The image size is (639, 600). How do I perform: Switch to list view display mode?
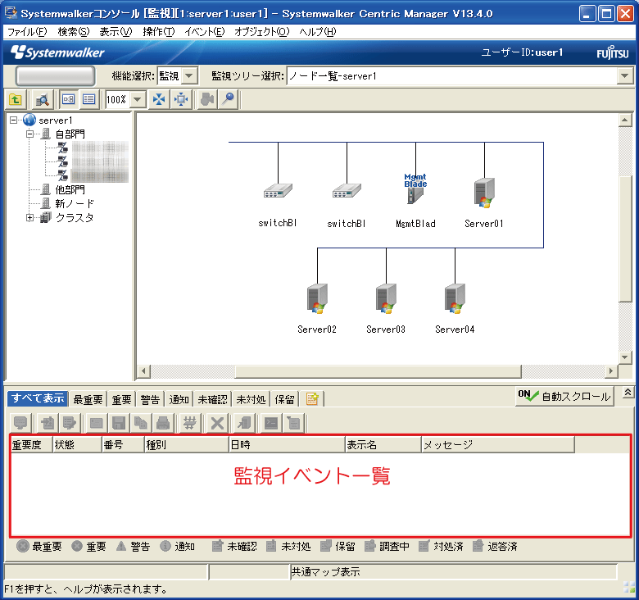(x=88, y=99)
